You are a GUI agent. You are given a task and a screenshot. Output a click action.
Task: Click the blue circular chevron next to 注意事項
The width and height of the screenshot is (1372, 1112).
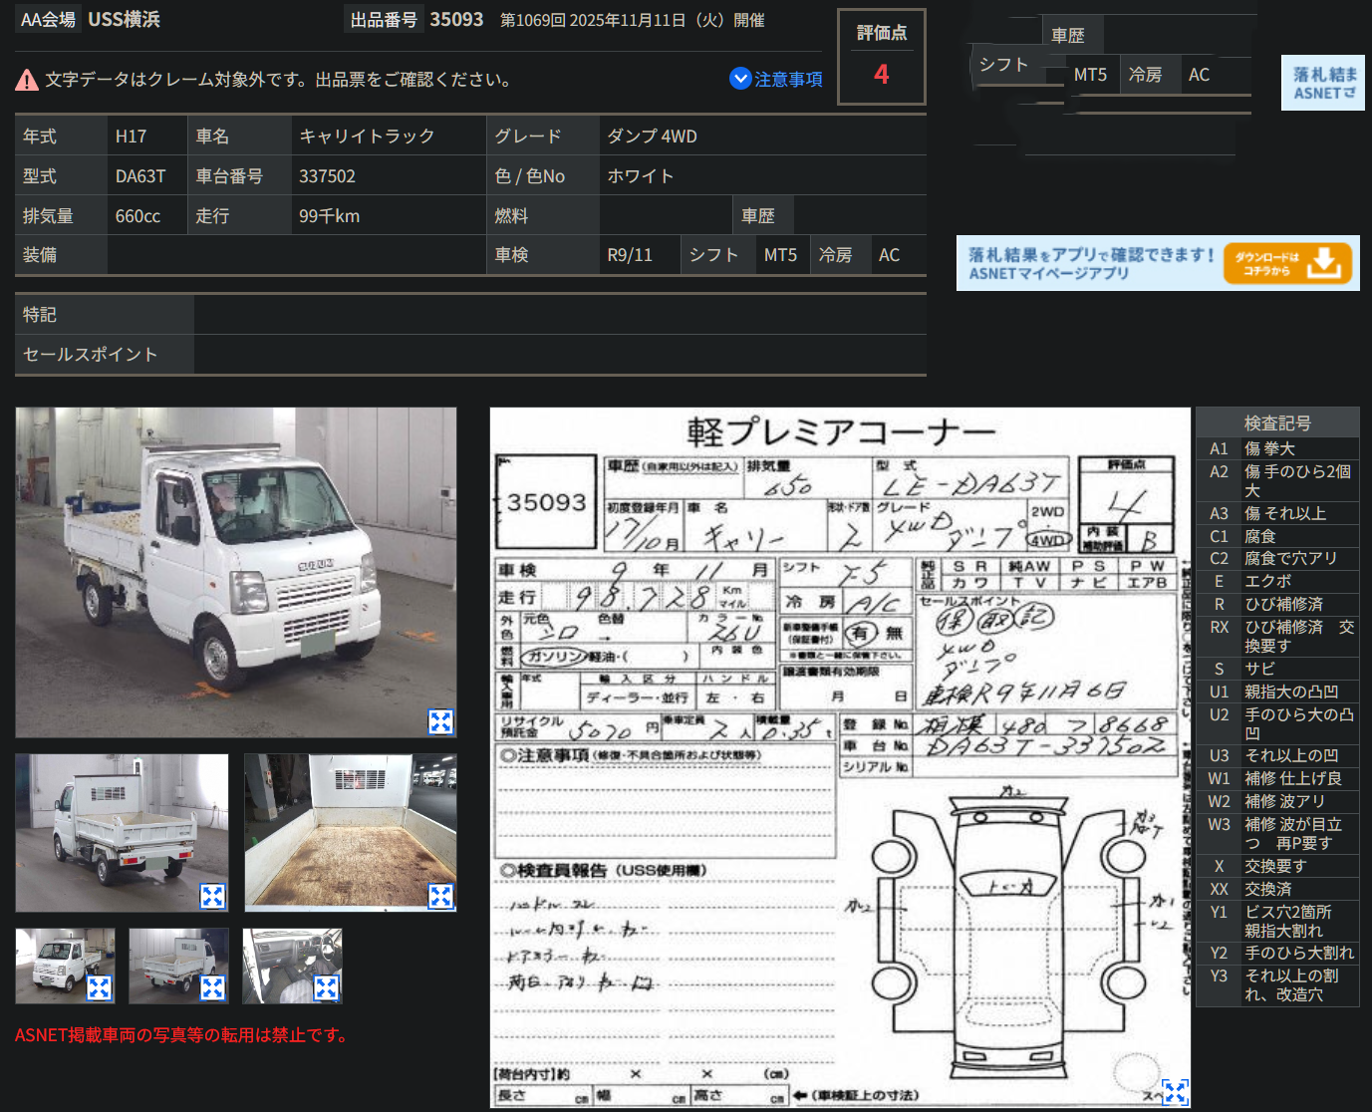point(738,79)
